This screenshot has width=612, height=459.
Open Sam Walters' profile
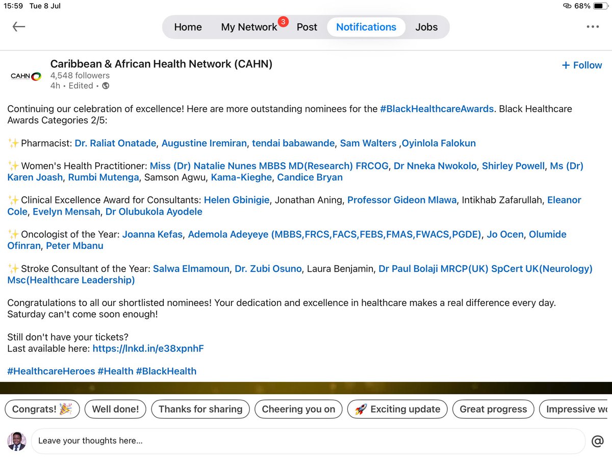coord(368,143)
